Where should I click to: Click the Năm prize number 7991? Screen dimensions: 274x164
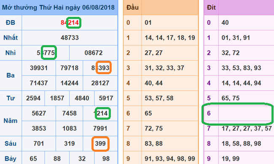tap(100, 129)
